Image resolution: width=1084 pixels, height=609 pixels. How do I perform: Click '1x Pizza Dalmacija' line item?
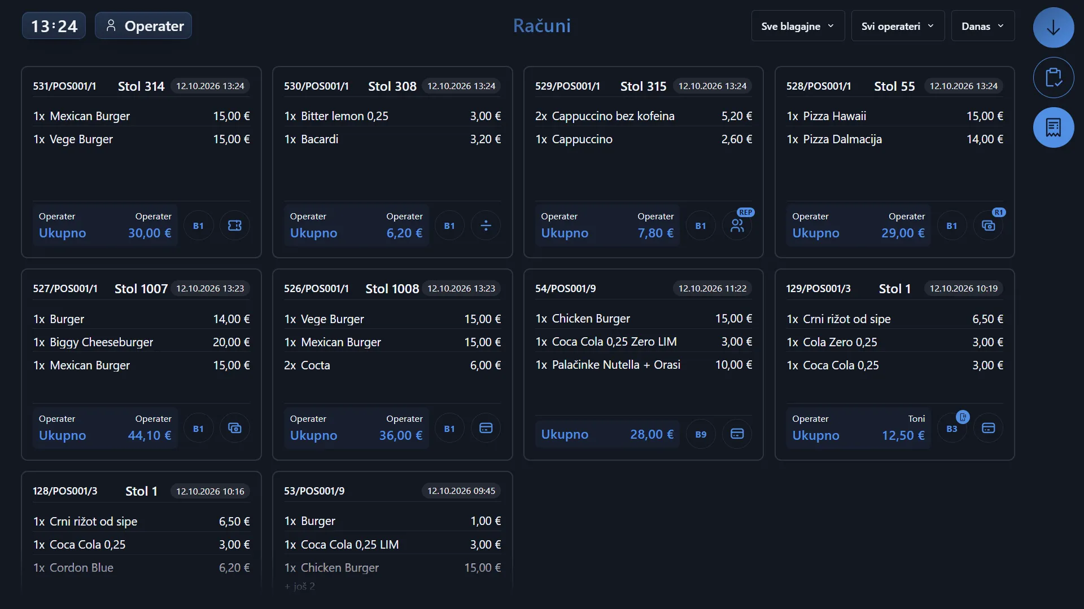click(x=895, y=139)
